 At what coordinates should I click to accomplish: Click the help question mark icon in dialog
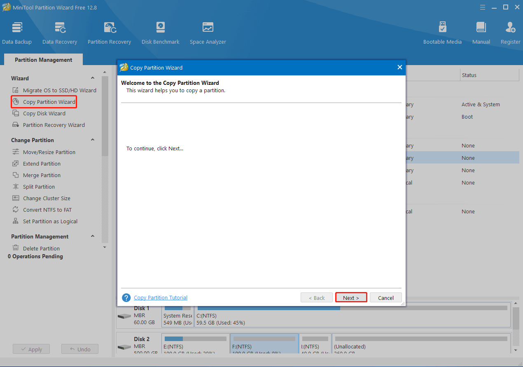pyautogui.click(x=126, y=297)
